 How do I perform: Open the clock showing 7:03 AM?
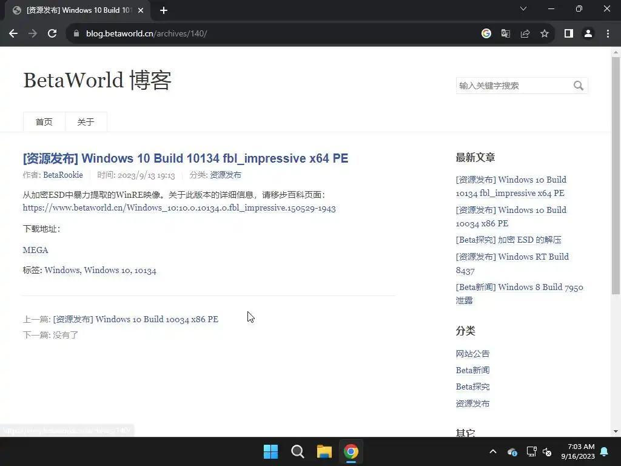coord(578,451)
